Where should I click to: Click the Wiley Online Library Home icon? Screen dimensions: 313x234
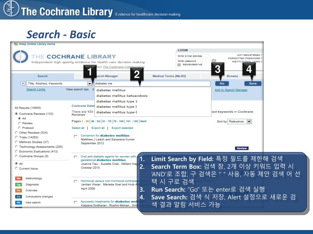click(16, 44)
